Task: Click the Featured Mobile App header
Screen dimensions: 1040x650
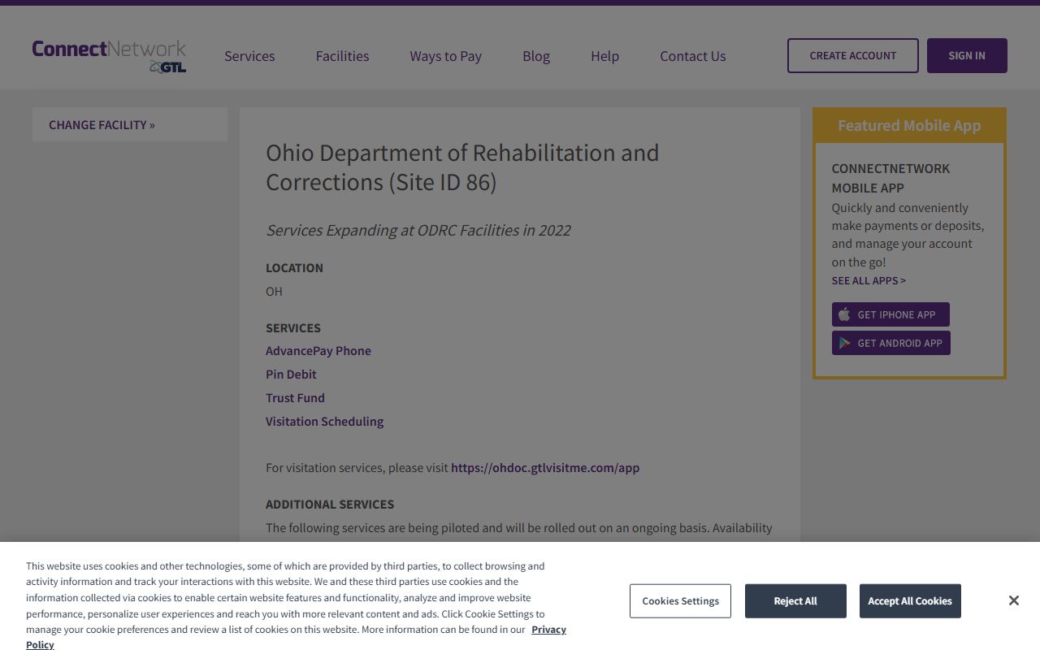Action: pyautogui.click(x=909, y=125)
